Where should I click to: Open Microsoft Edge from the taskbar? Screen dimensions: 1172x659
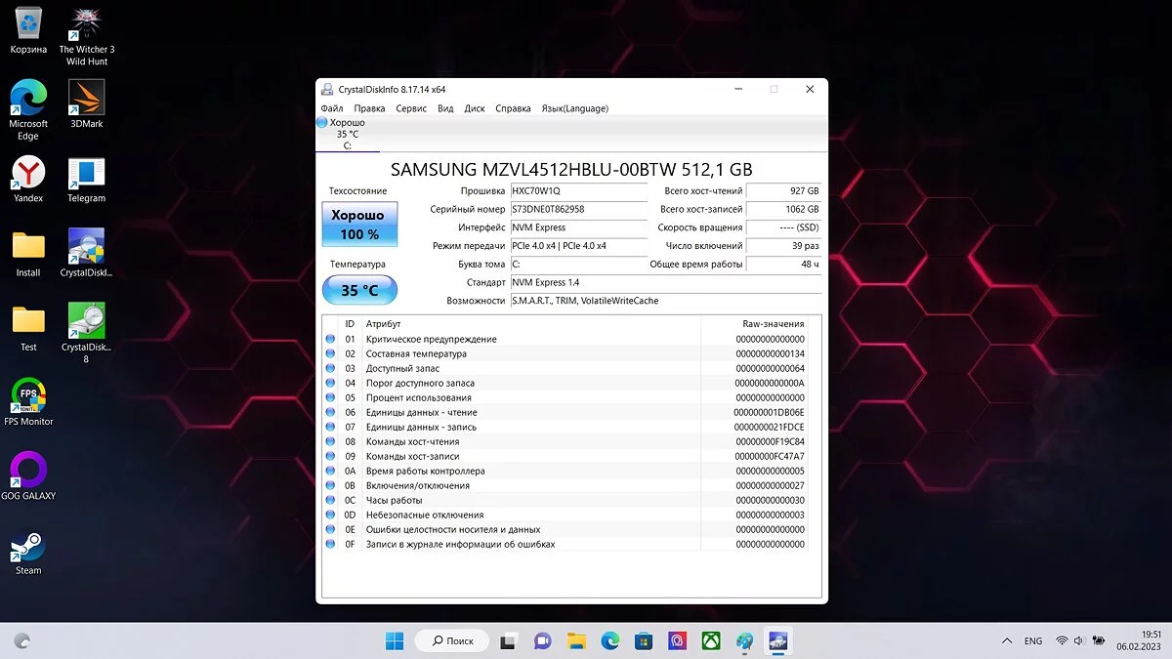point(610,640)
